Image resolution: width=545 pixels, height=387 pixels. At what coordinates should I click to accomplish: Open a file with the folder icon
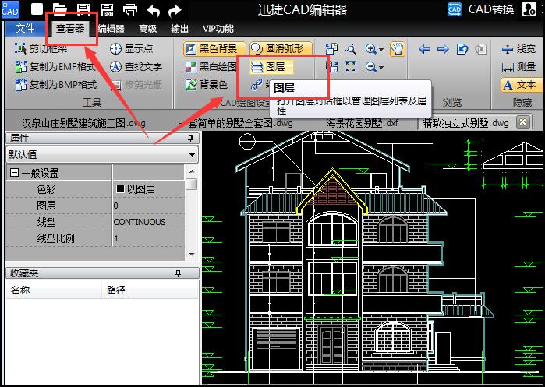point(60,9)
